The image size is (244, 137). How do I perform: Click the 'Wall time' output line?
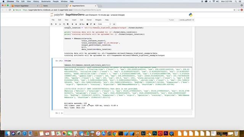click(75, 108)
